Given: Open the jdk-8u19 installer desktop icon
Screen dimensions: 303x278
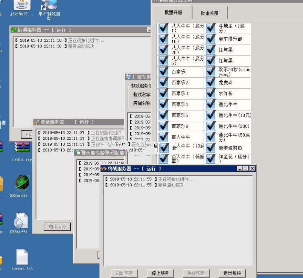Looking at the screenshot, I should tap(22, 5).
